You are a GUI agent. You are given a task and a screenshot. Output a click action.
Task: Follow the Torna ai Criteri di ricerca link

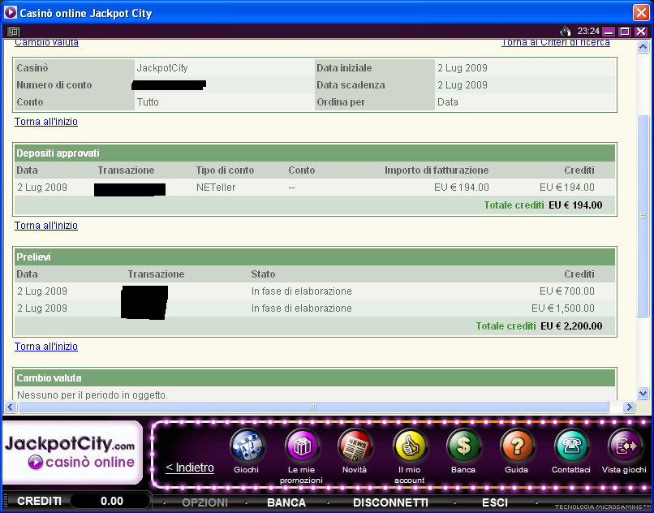(556, 42)
